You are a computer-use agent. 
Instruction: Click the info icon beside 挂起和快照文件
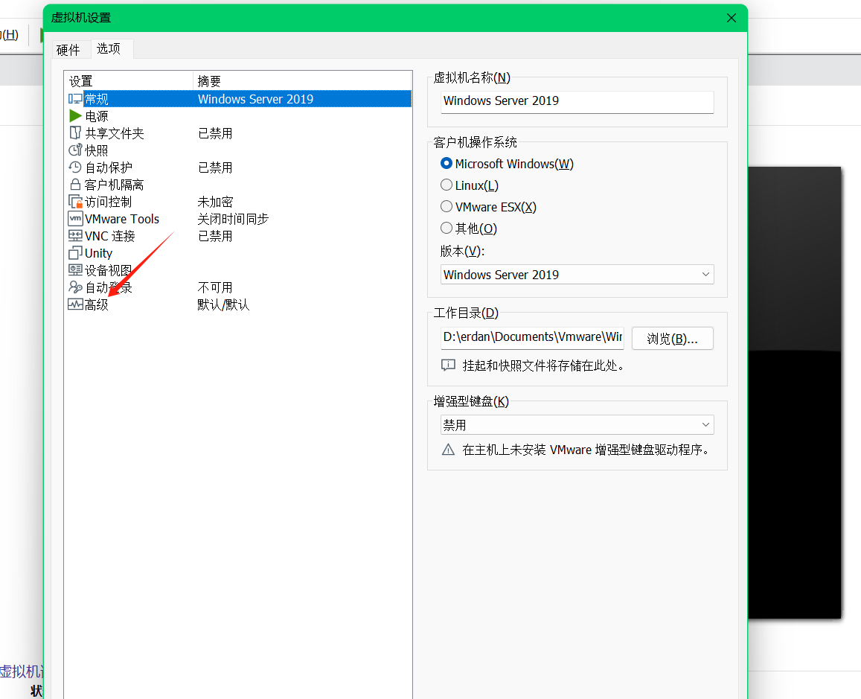(x=448, y=366)
